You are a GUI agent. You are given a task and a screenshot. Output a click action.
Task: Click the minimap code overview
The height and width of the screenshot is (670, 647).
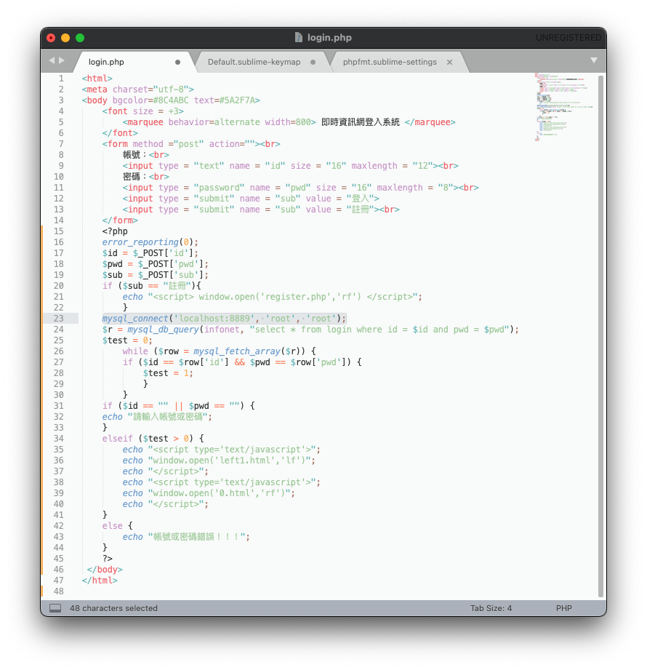point(563,107)
